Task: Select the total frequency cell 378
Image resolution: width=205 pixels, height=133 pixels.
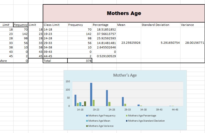Action: [80, 61]
